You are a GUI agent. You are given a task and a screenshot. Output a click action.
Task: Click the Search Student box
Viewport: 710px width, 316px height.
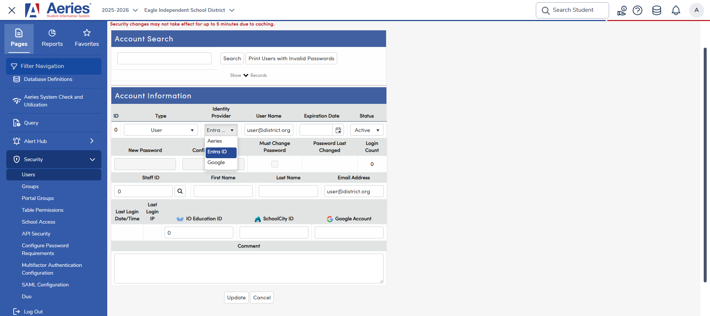coord(572,10)
